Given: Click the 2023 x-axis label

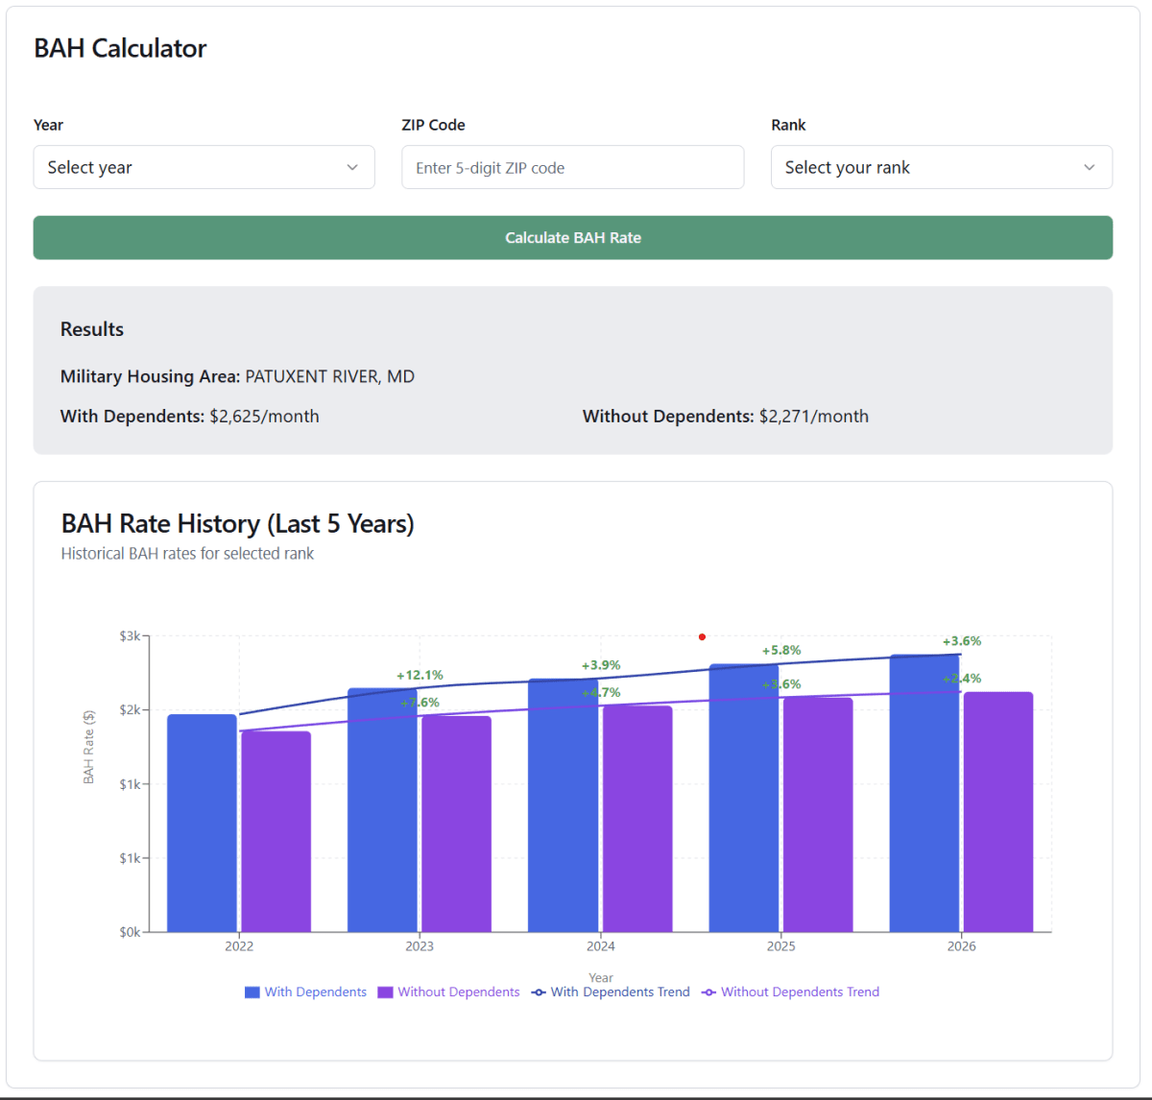Looking at the screenshot, I should pos(420,946).
